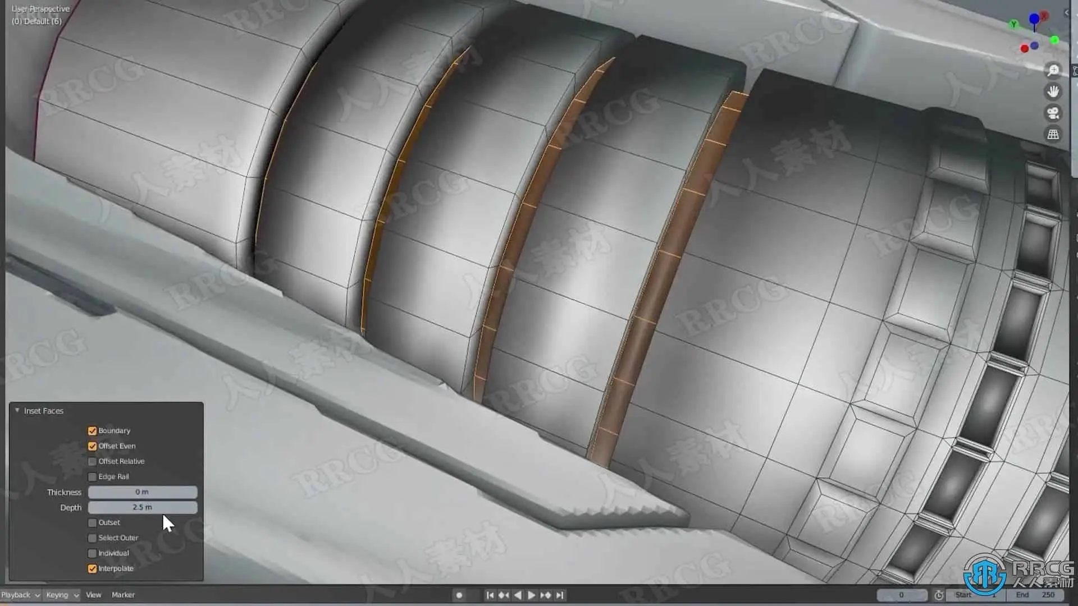The width and height of the screenshot is (1078, 606).
Task: Open the Keying dropdown
Action: [x=62, y=595]
